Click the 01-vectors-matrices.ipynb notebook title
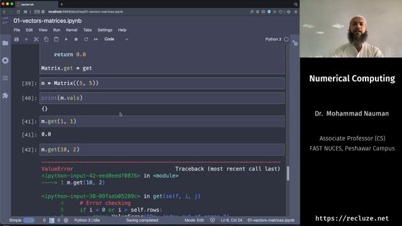Image resolution: width=402 pixels, height=226 pixels. (x=48, y=21)
